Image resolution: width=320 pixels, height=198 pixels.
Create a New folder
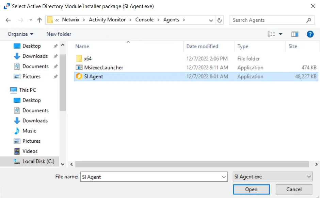[59, 34]
